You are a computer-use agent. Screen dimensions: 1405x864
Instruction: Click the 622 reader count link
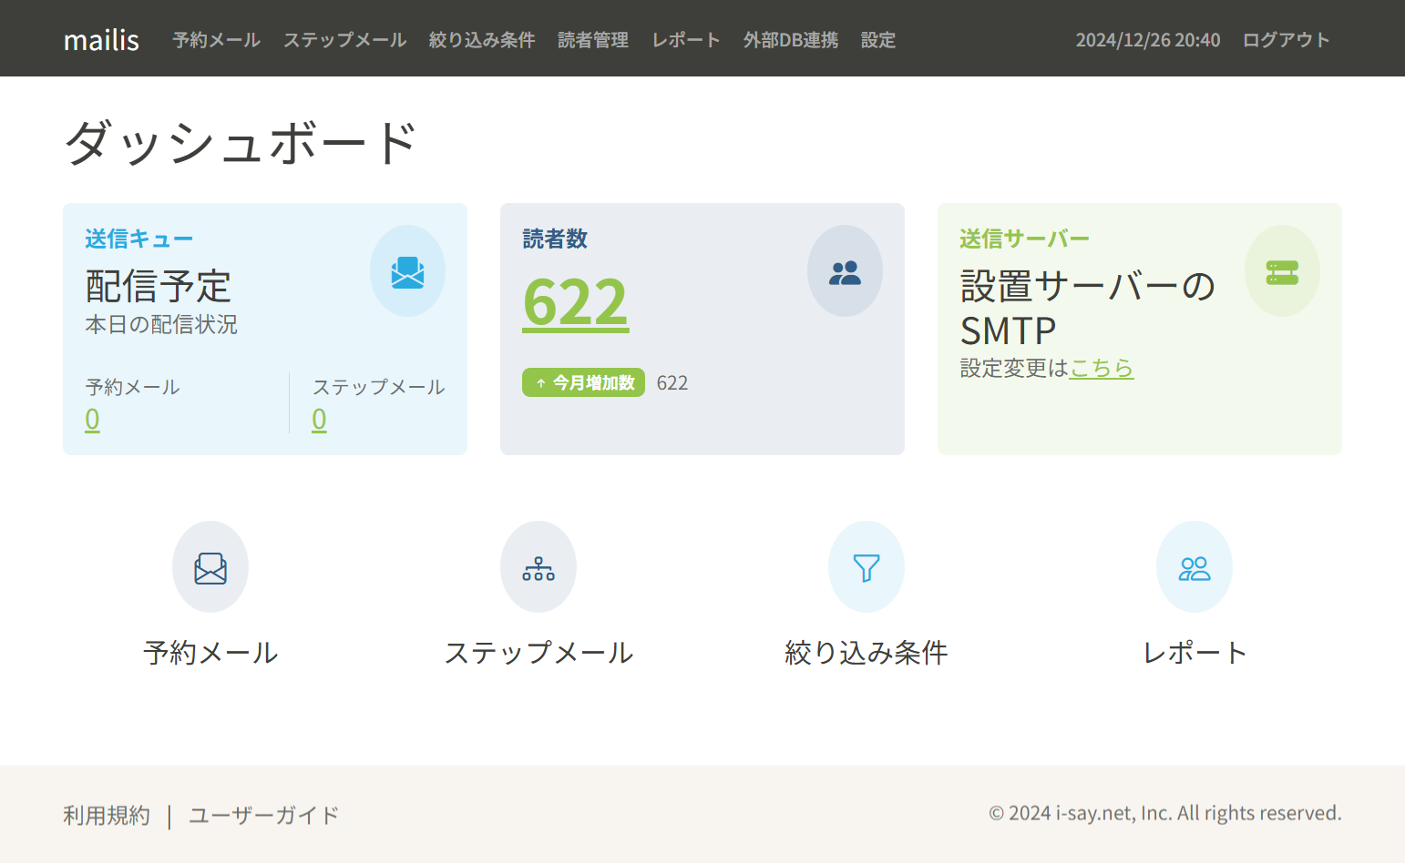click(x=575, y=302)
